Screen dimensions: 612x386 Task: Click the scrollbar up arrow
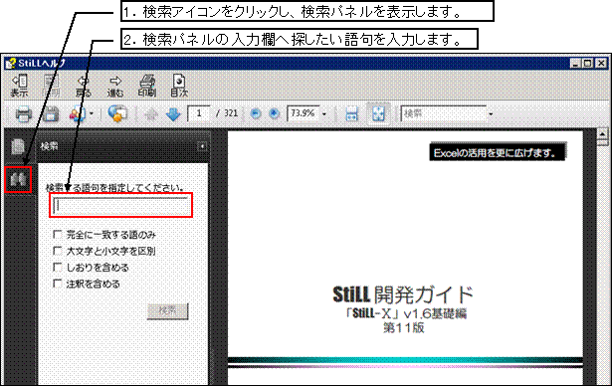tap(603, 134)
